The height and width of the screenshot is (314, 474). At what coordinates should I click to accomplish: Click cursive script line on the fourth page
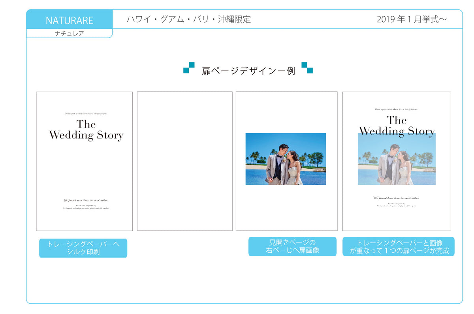pos(397,198)
